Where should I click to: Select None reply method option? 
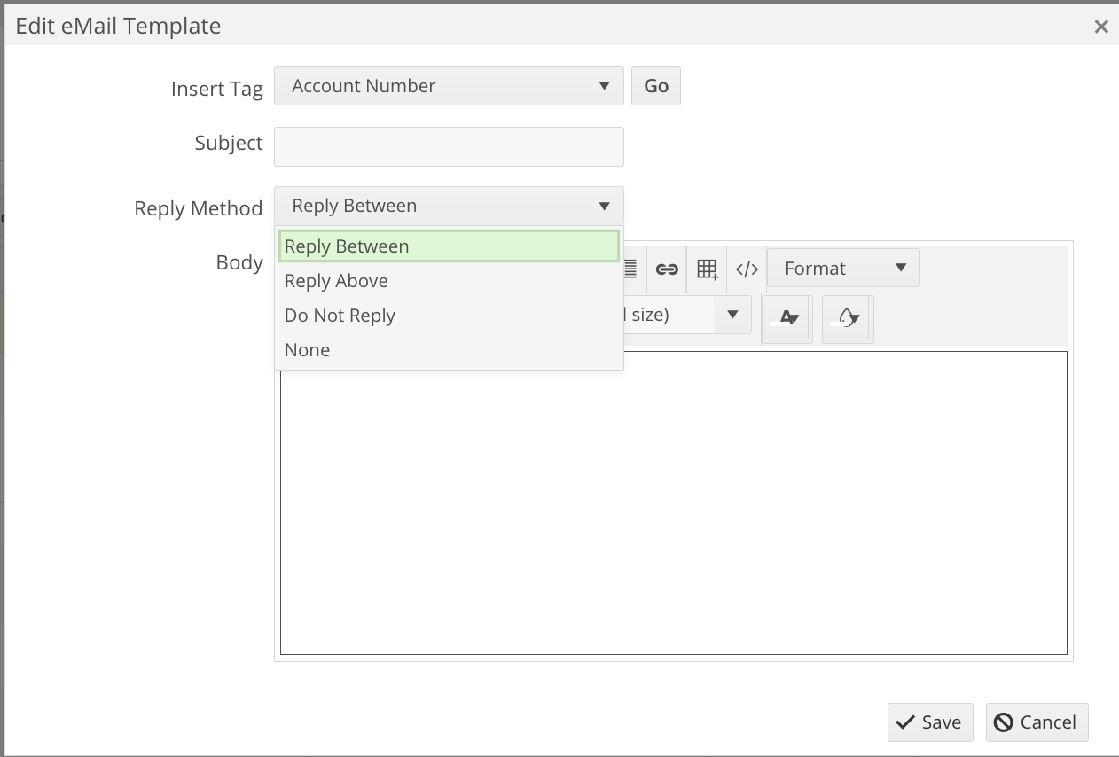pos(449,350)
